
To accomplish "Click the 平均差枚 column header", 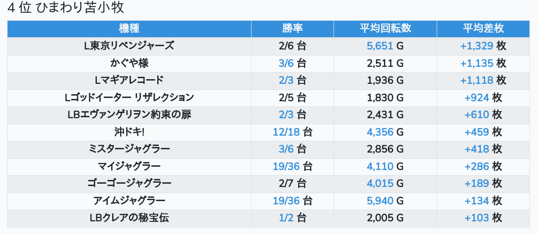I will [483, 28].
